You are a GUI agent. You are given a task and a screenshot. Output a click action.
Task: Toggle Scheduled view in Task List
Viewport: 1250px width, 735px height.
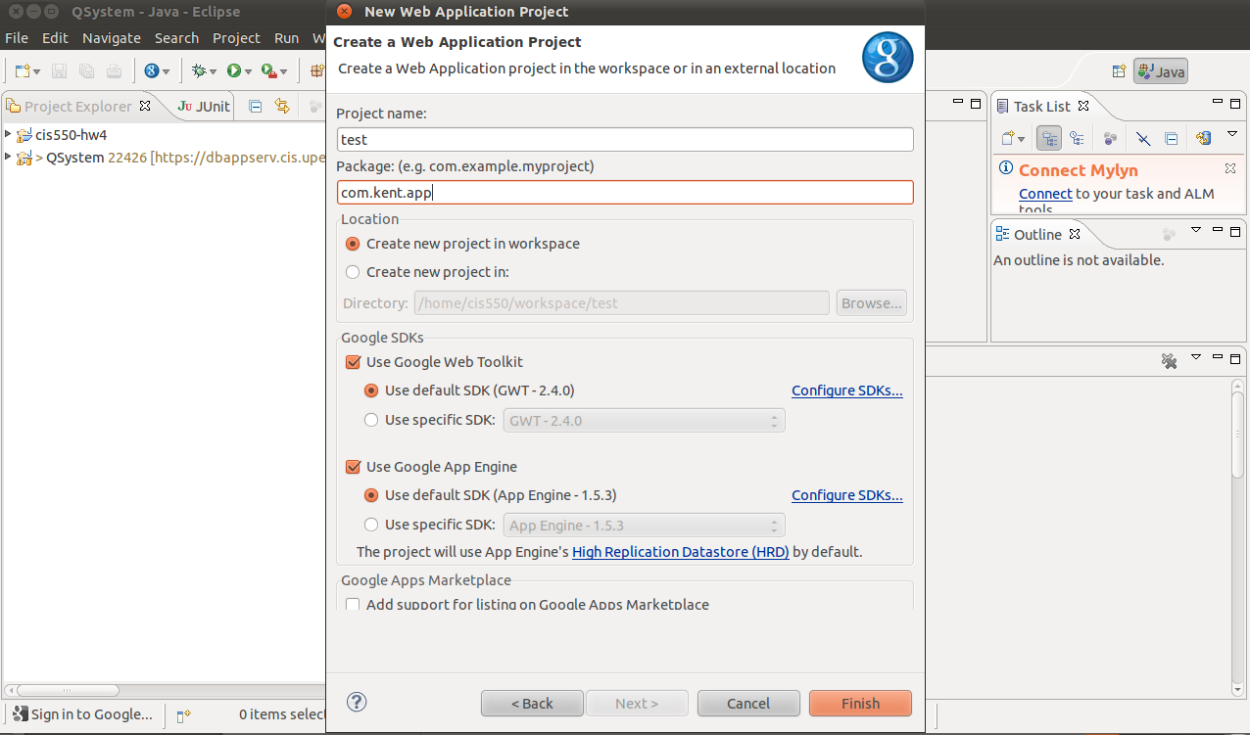tap(1078, 139)
